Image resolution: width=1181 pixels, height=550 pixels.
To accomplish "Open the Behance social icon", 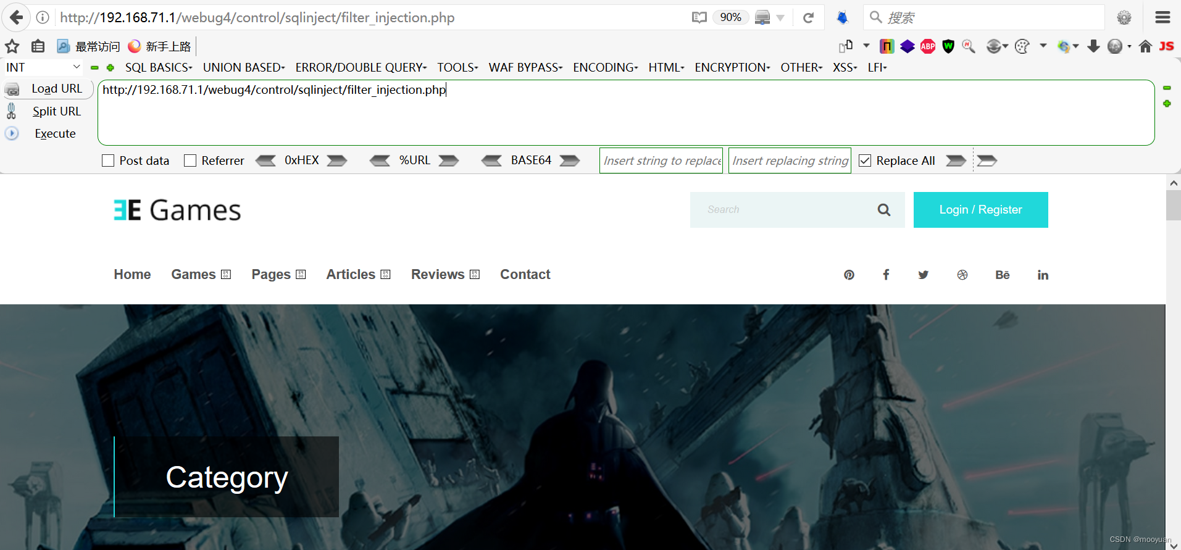I will coord(1003,275).
